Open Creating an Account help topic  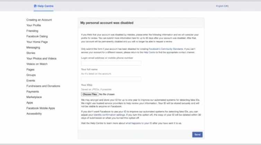coord(39,20)
